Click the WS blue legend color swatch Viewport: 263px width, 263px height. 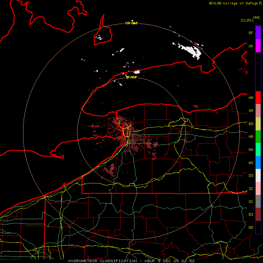pyautogui.click(x=258, y=162)
